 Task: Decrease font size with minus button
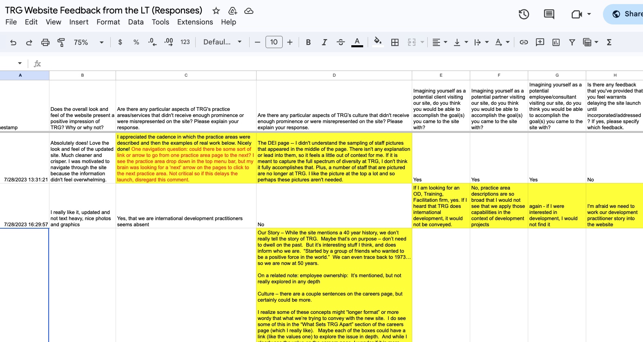pyautogui.click(x=257, y=42)
